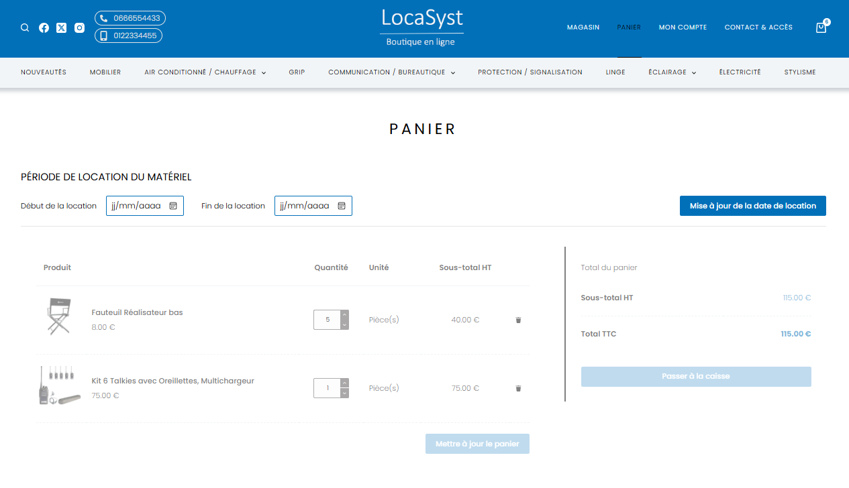This screenshot has height=488, width=849.
Task: Open calendar picker for Début de la location
Action: point(173,206)
